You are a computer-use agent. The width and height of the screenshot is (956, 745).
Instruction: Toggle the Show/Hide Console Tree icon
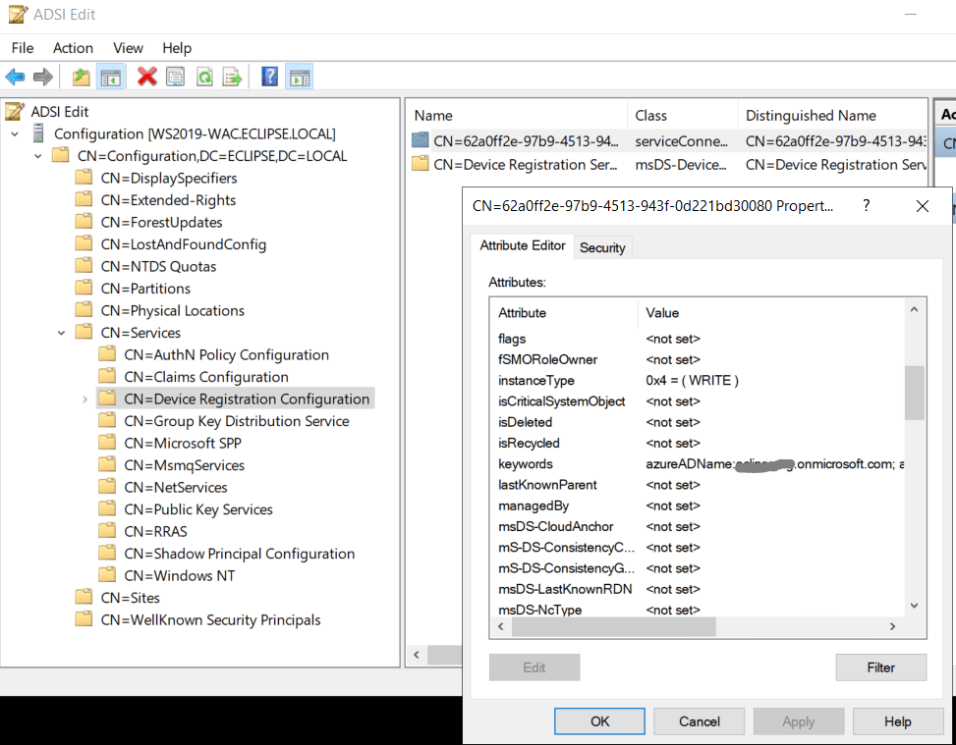pos(111,77)
